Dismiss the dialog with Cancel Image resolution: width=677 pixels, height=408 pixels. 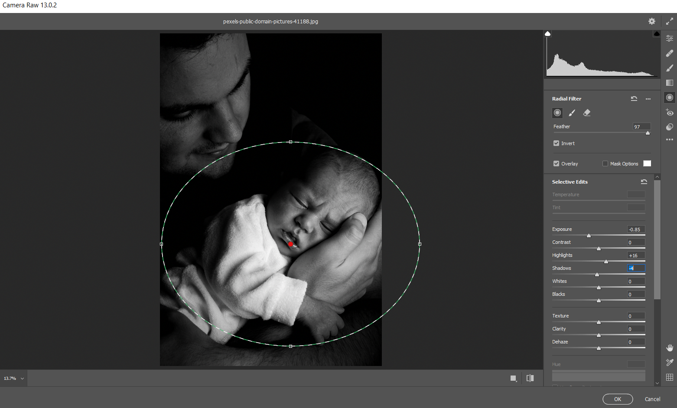652,399
